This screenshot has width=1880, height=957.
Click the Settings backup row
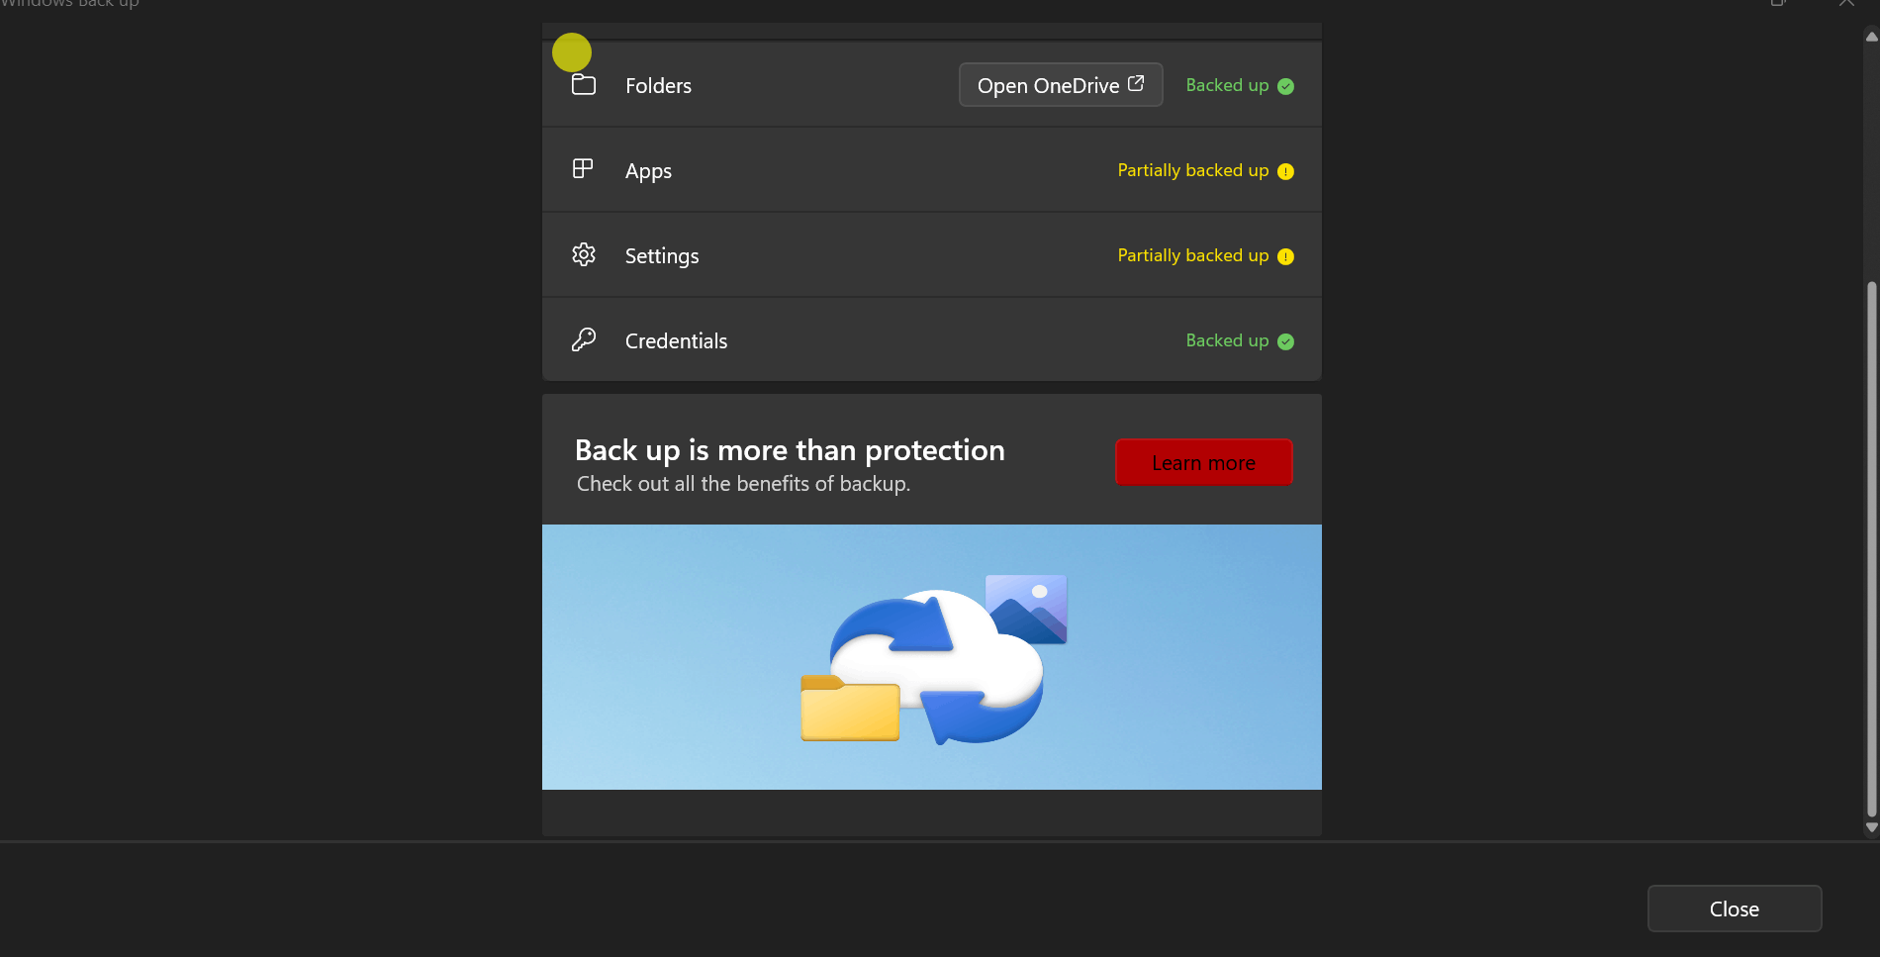931,254
